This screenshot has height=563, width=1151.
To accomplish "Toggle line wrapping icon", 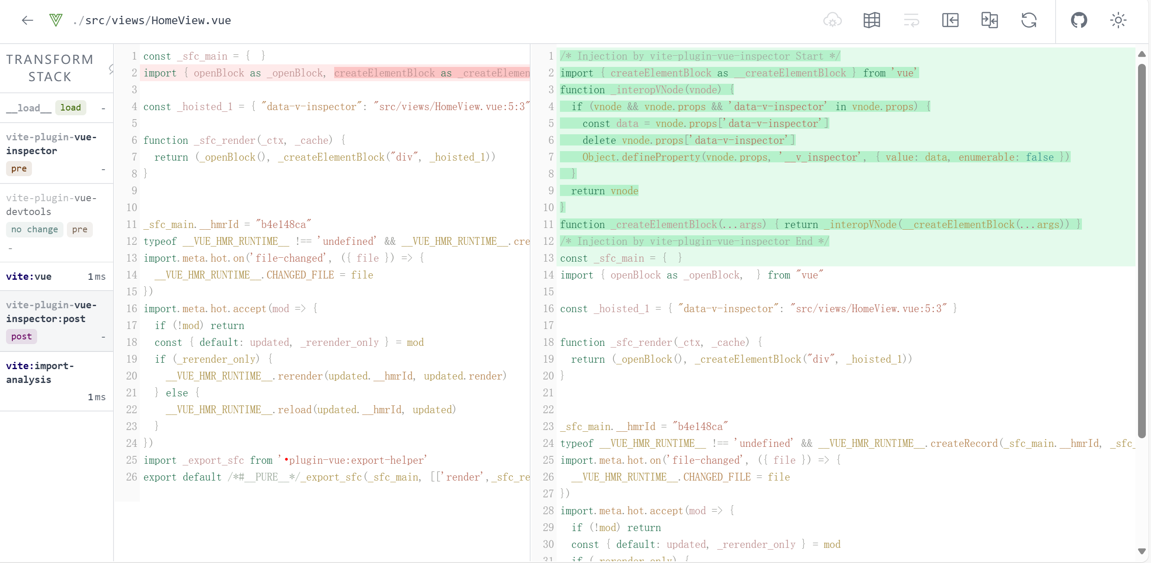I will click(x=911, y=20).
